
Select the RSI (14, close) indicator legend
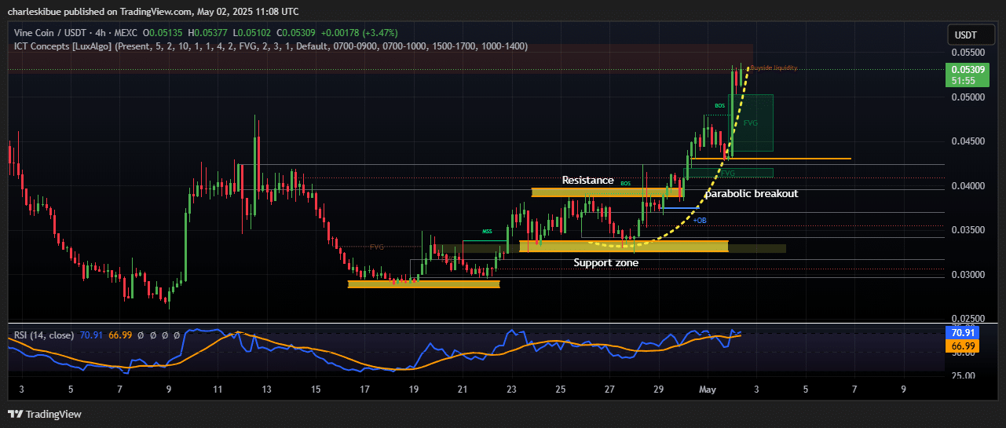[44, 335]
